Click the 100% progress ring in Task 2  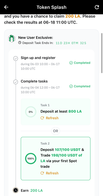31,159
